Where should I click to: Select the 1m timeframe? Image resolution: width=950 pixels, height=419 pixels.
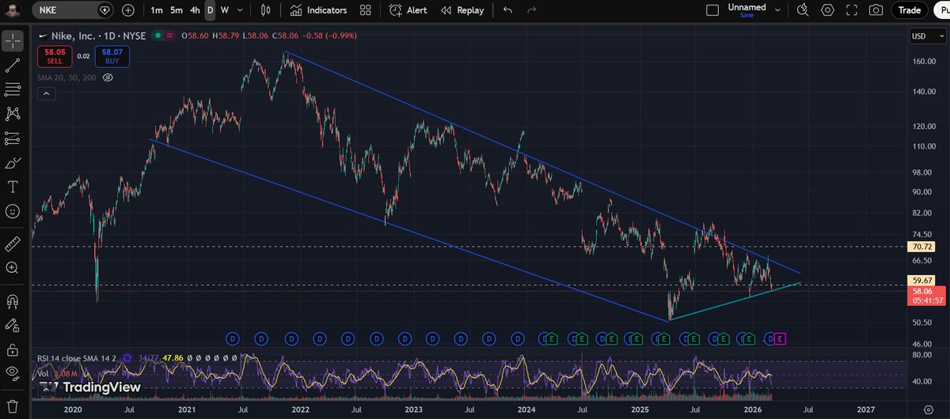point(156,10)
